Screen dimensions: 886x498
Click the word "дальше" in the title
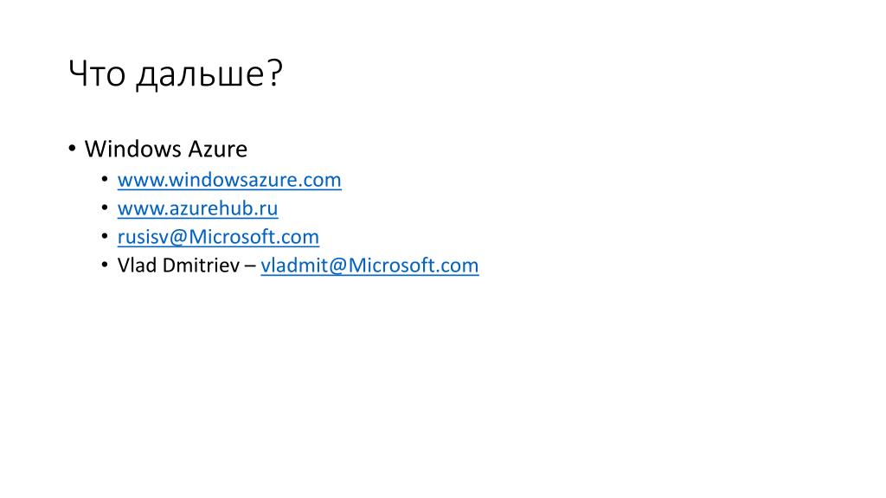[x=200, y=74]
